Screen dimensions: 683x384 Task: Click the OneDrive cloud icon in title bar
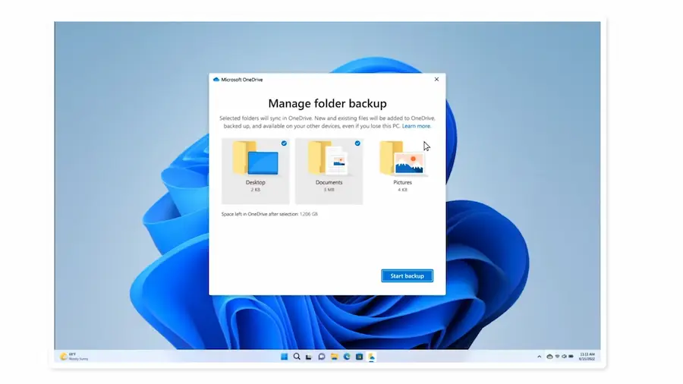pyautogui.click(x=216, y=80)
